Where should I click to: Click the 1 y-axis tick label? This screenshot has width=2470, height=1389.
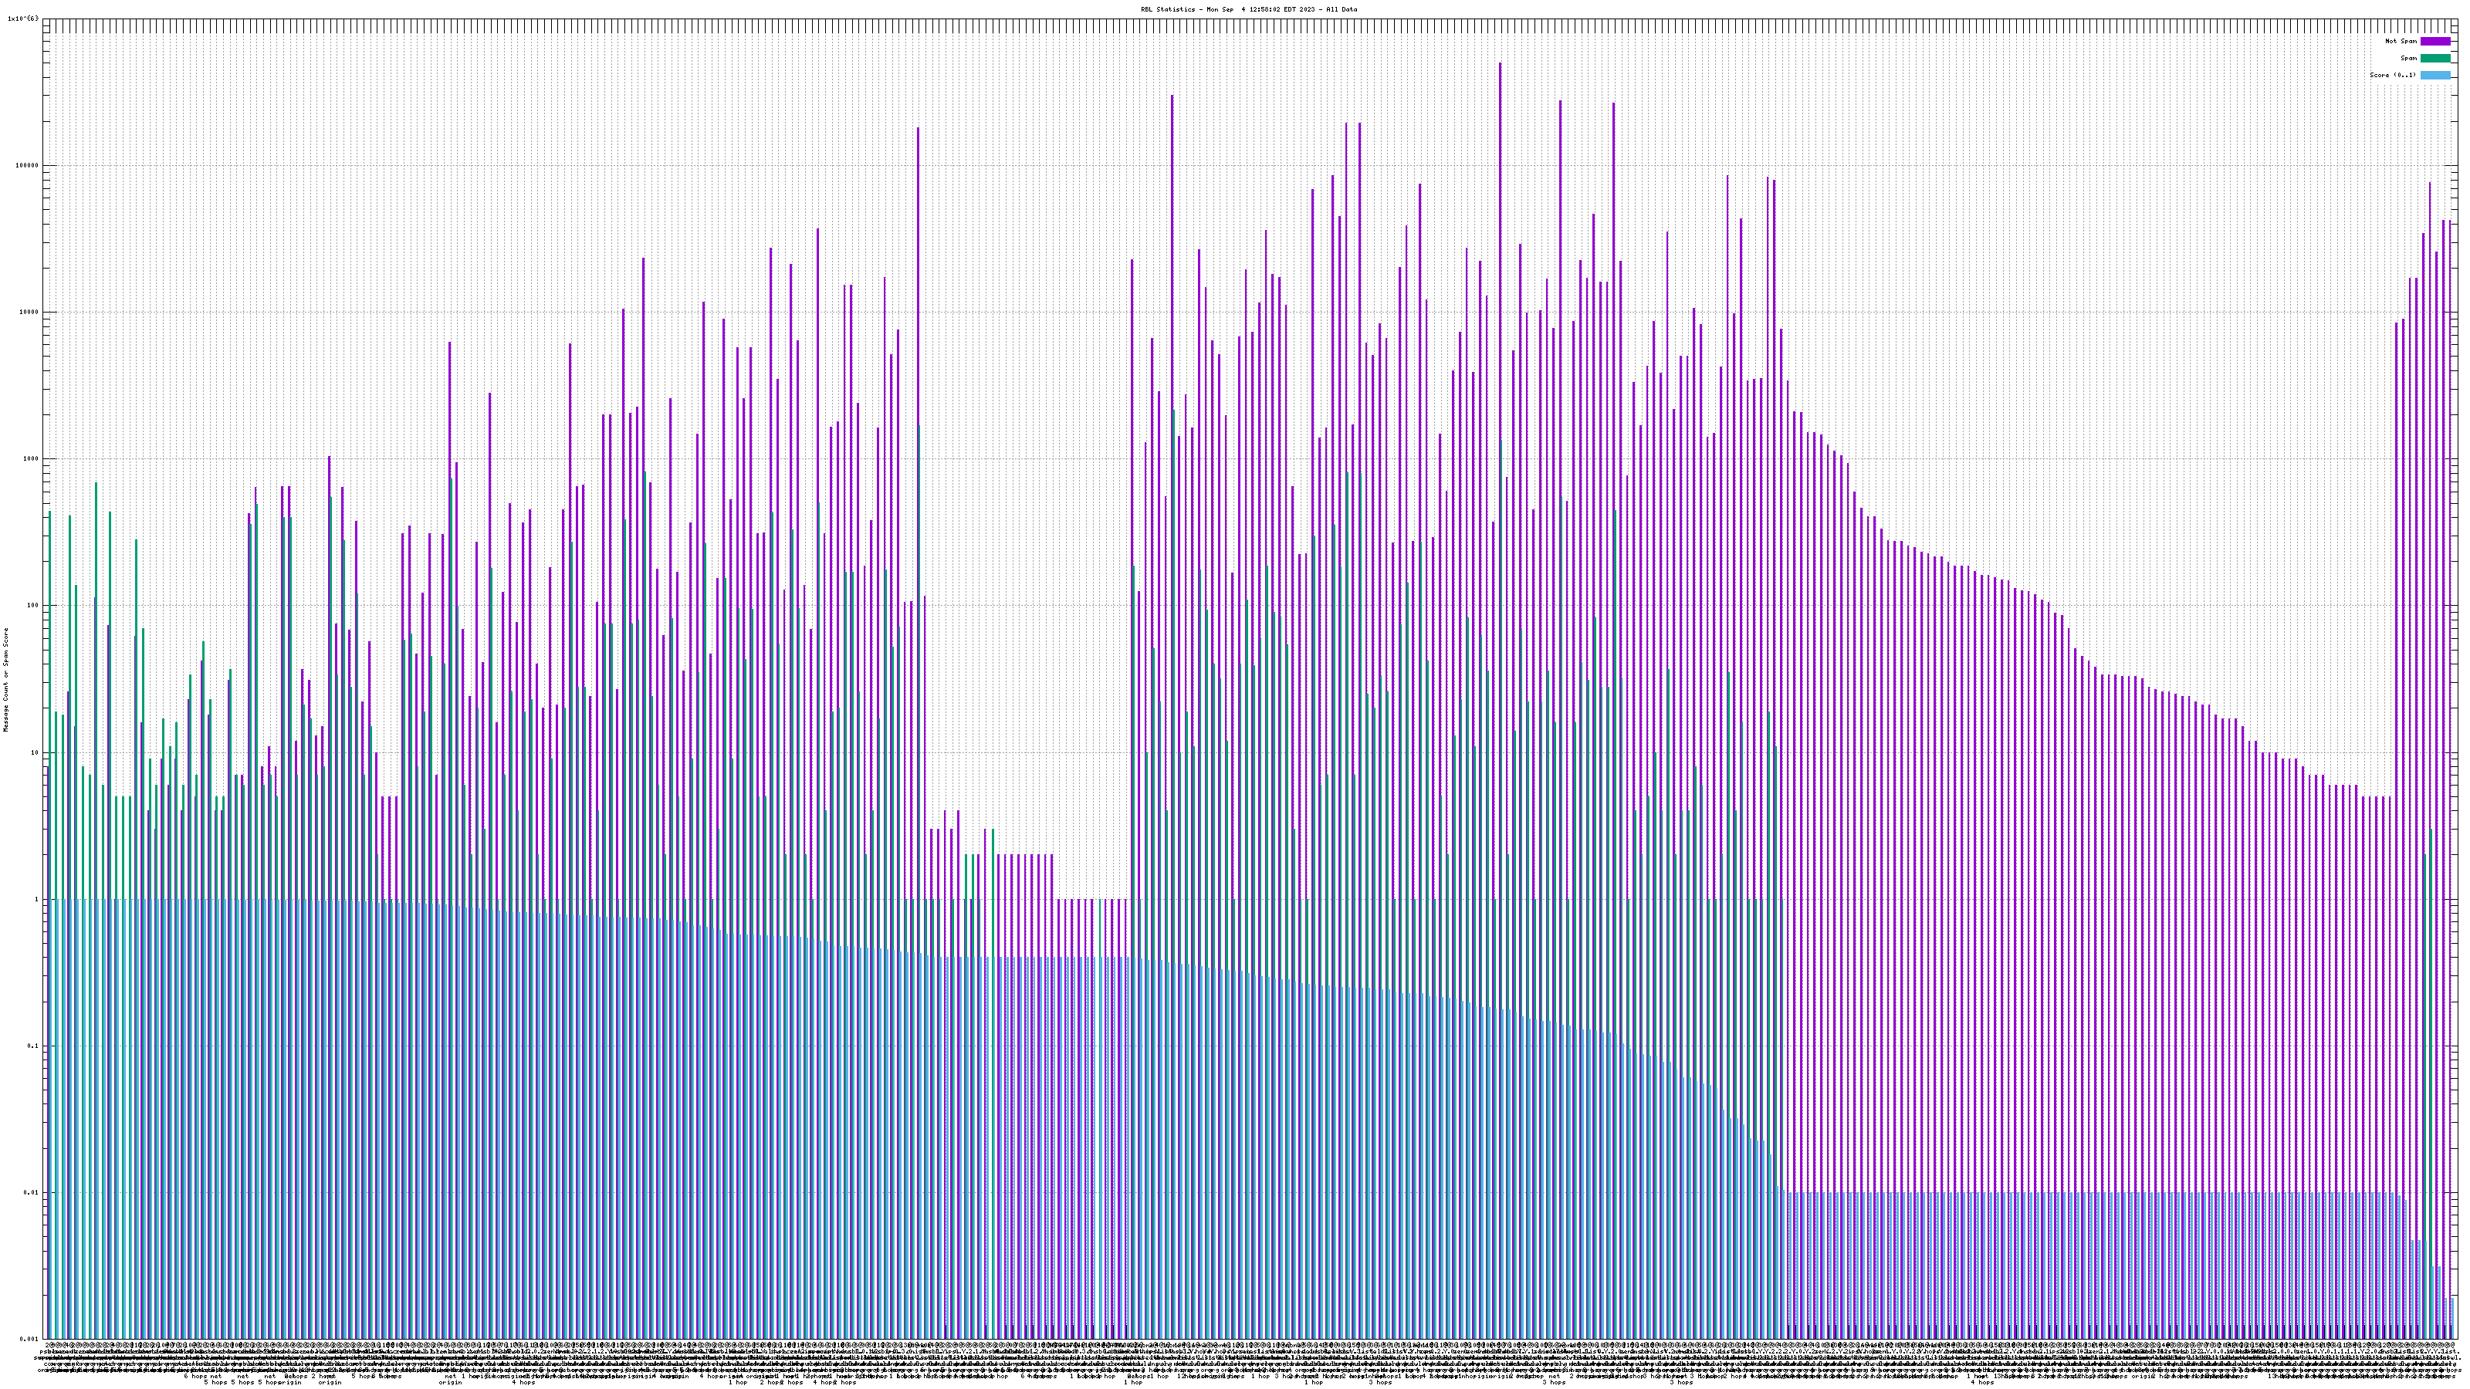tap(37, 899)
